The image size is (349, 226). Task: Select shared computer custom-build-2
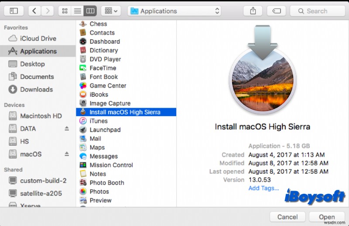coord(38,181)
